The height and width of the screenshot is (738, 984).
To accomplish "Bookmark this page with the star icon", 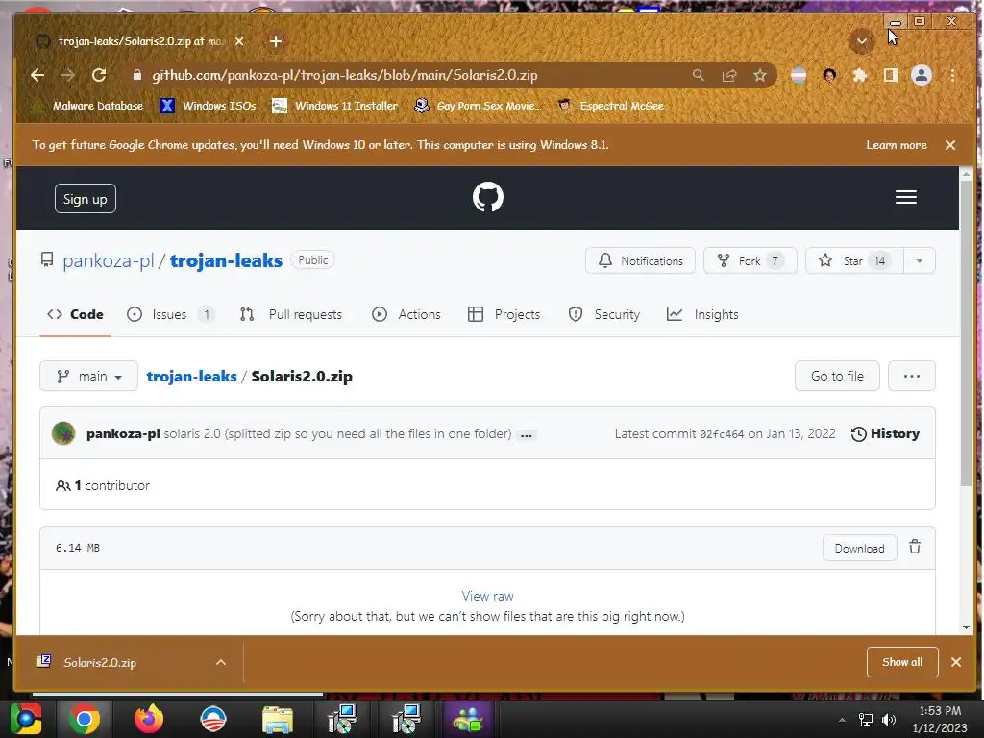I will pyautogui.click(x=760, y=75).
